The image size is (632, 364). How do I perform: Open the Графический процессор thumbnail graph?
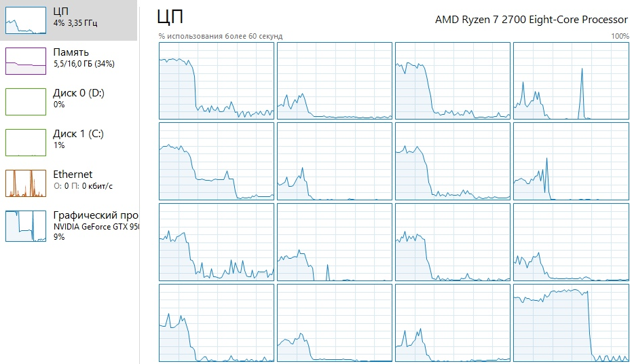[26, 226]
